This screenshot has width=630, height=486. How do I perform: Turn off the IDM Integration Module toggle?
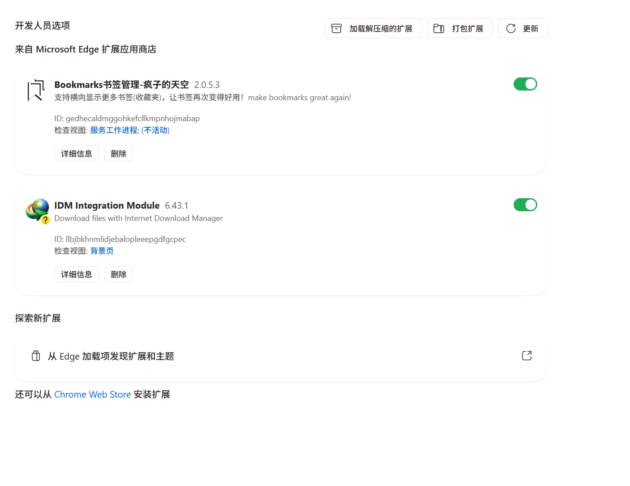point(525,205)
